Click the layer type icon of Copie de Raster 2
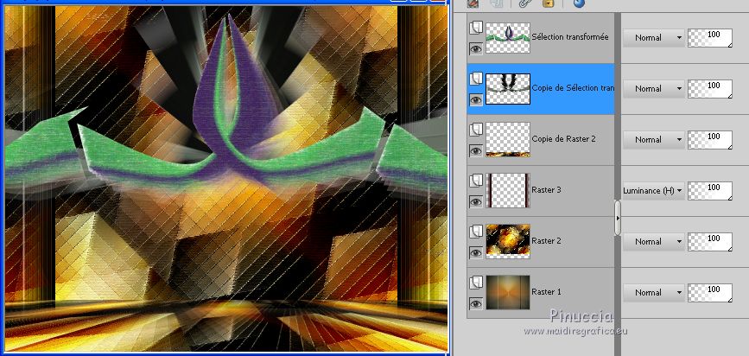Viewport: 749px width, 356px height. click(x=476, y=130)
